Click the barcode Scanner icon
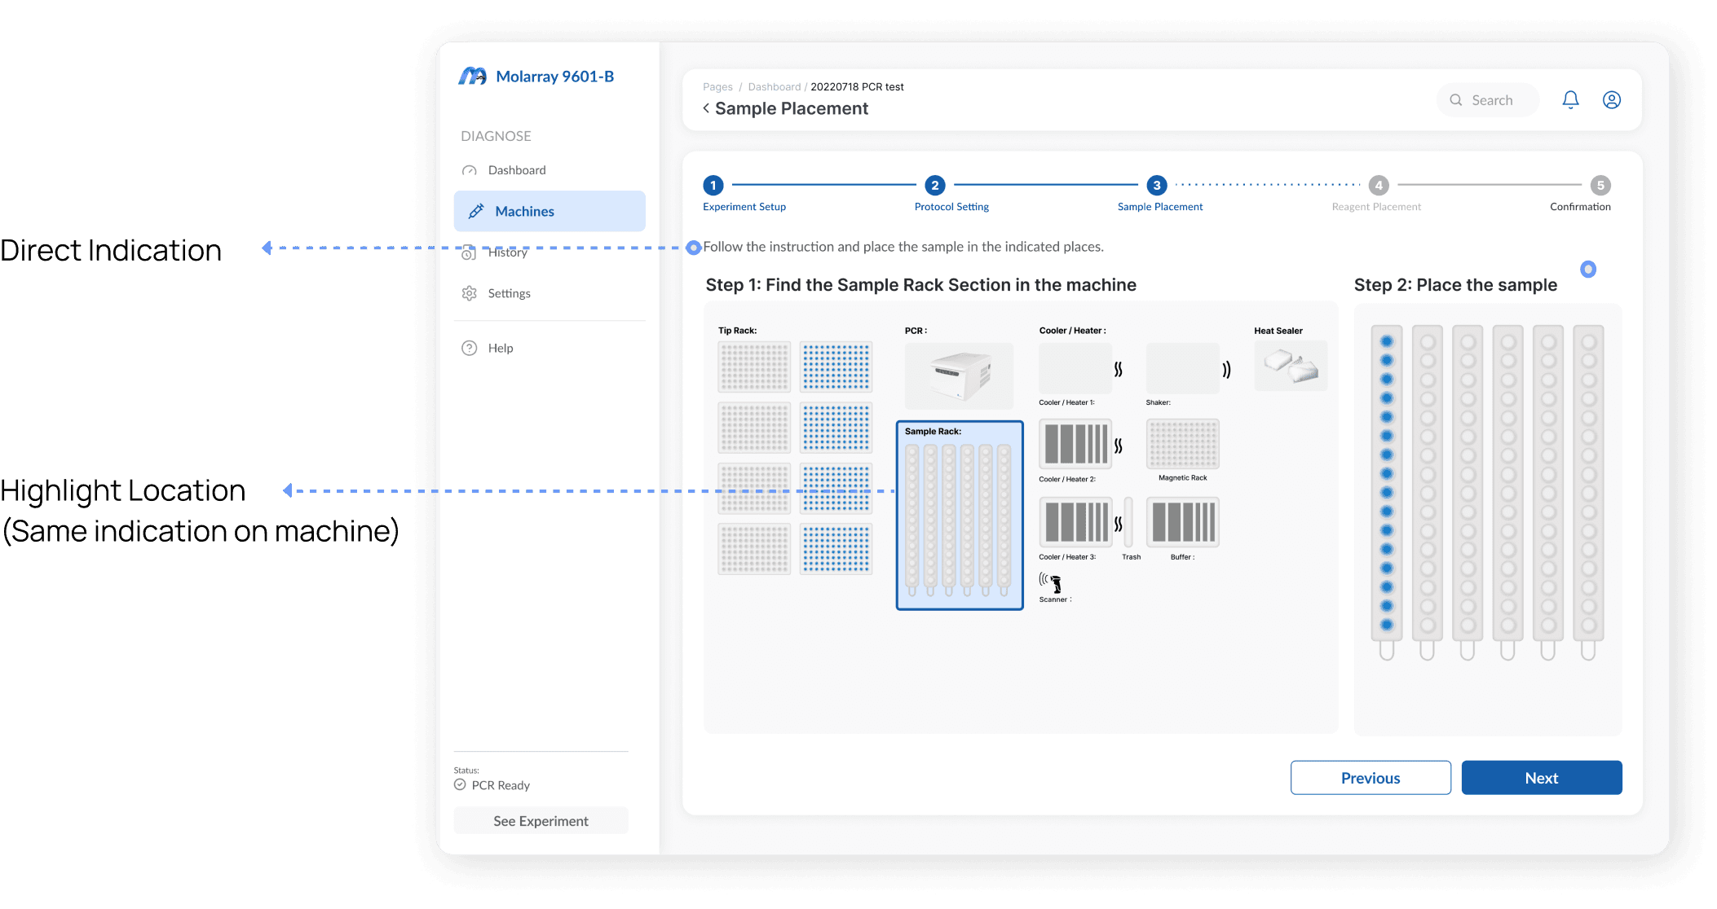 [x=1051, y=583]
